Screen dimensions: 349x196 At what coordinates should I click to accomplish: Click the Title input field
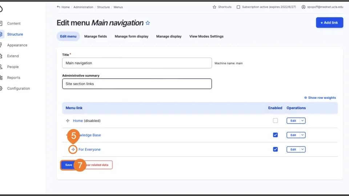click(137, 63)
